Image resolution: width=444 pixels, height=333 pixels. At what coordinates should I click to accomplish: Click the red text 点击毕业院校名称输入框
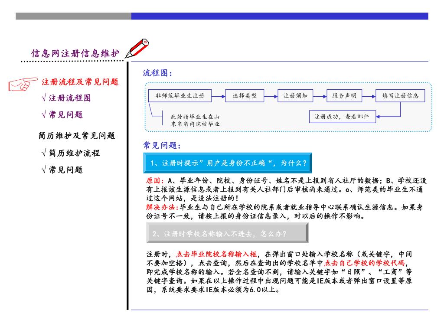217,254
